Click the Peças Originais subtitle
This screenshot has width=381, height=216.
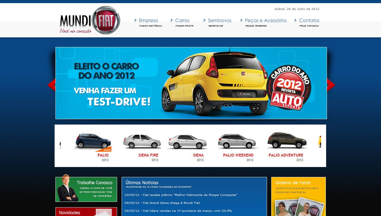(x=256, y=26)
